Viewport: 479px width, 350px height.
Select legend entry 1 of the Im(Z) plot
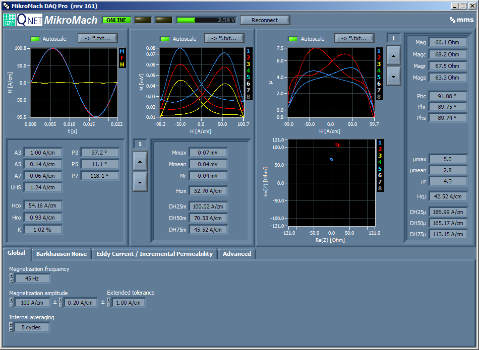coord(380,143)
